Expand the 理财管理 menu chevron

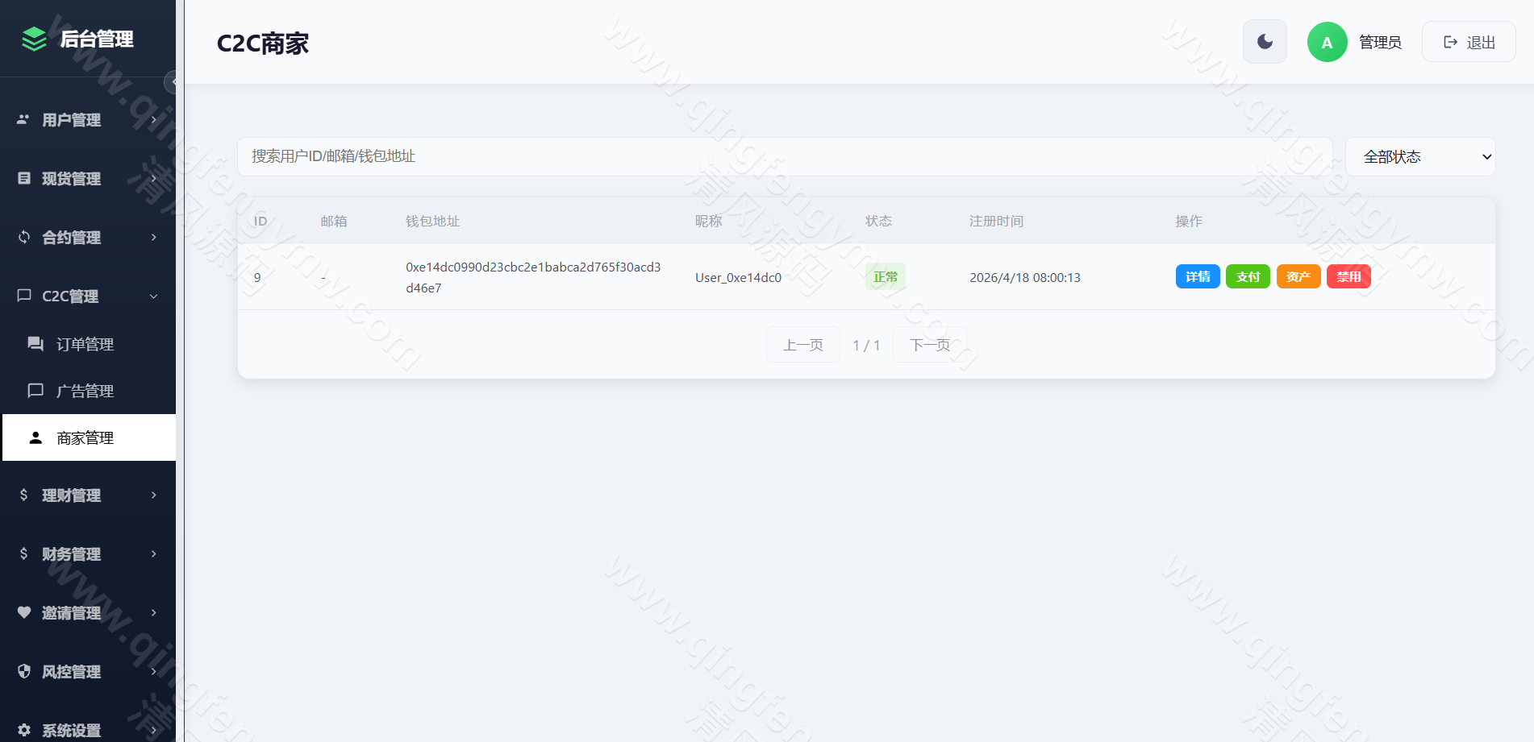[153, 495]
